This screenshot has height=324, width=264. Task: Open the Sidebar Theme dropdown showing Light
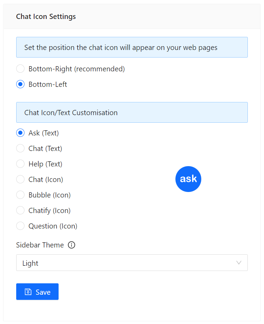click(x=132, y=263)
